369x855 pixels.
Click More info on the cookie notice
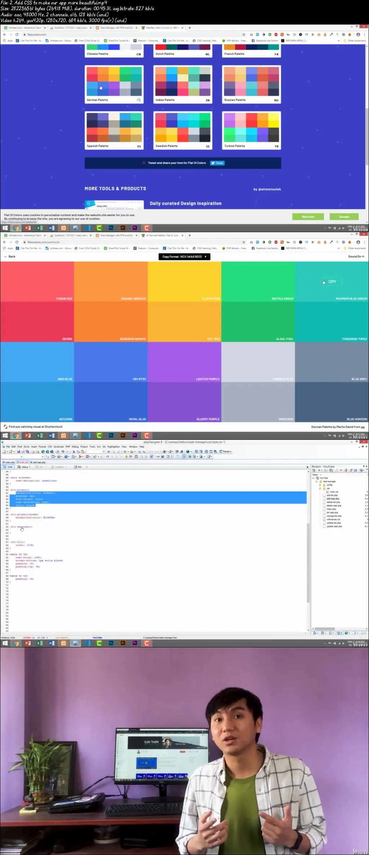coord(308,217)
